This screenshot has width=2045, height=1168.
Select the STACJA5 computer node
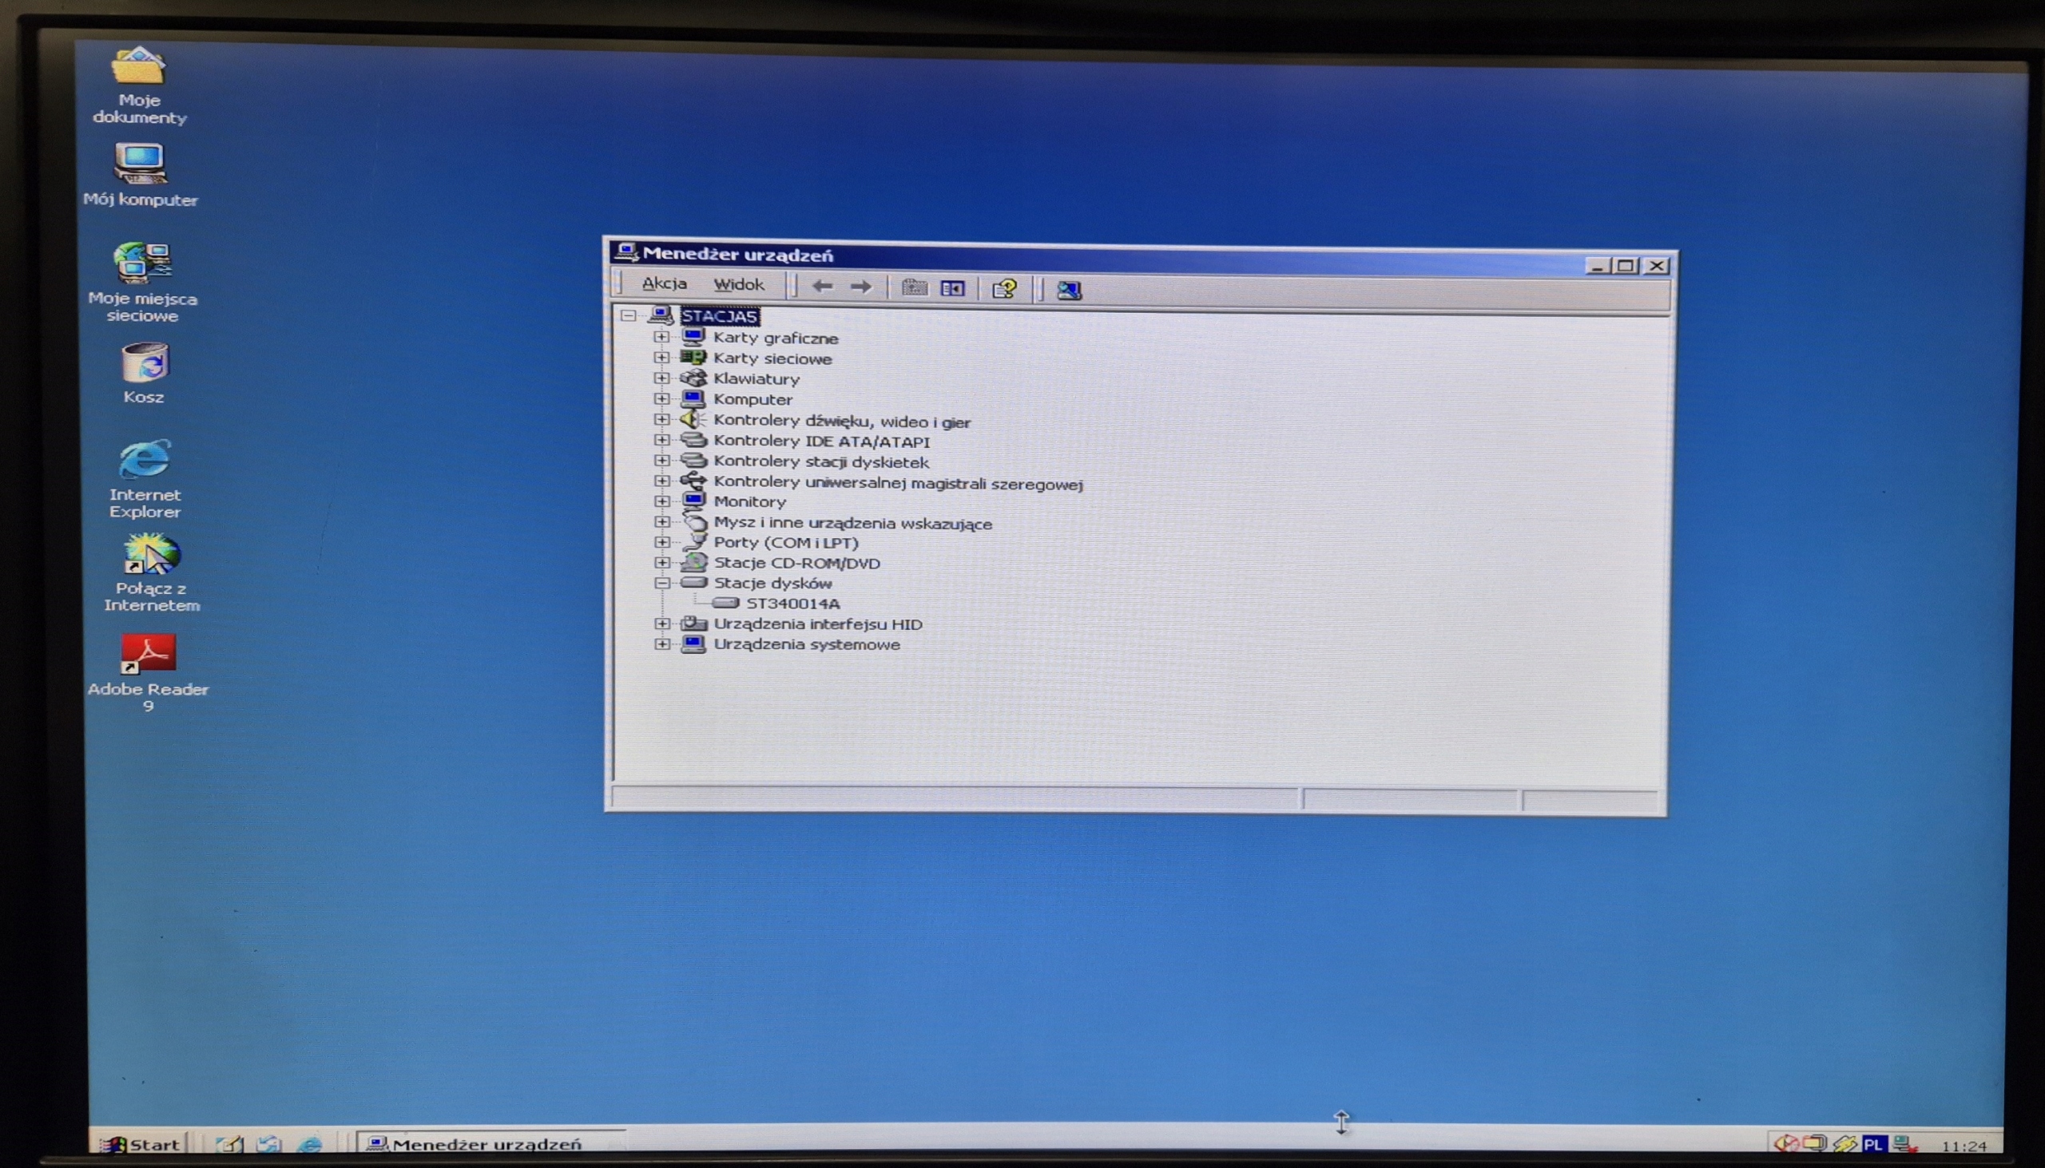pyautogui.click(x=719, y=315)
